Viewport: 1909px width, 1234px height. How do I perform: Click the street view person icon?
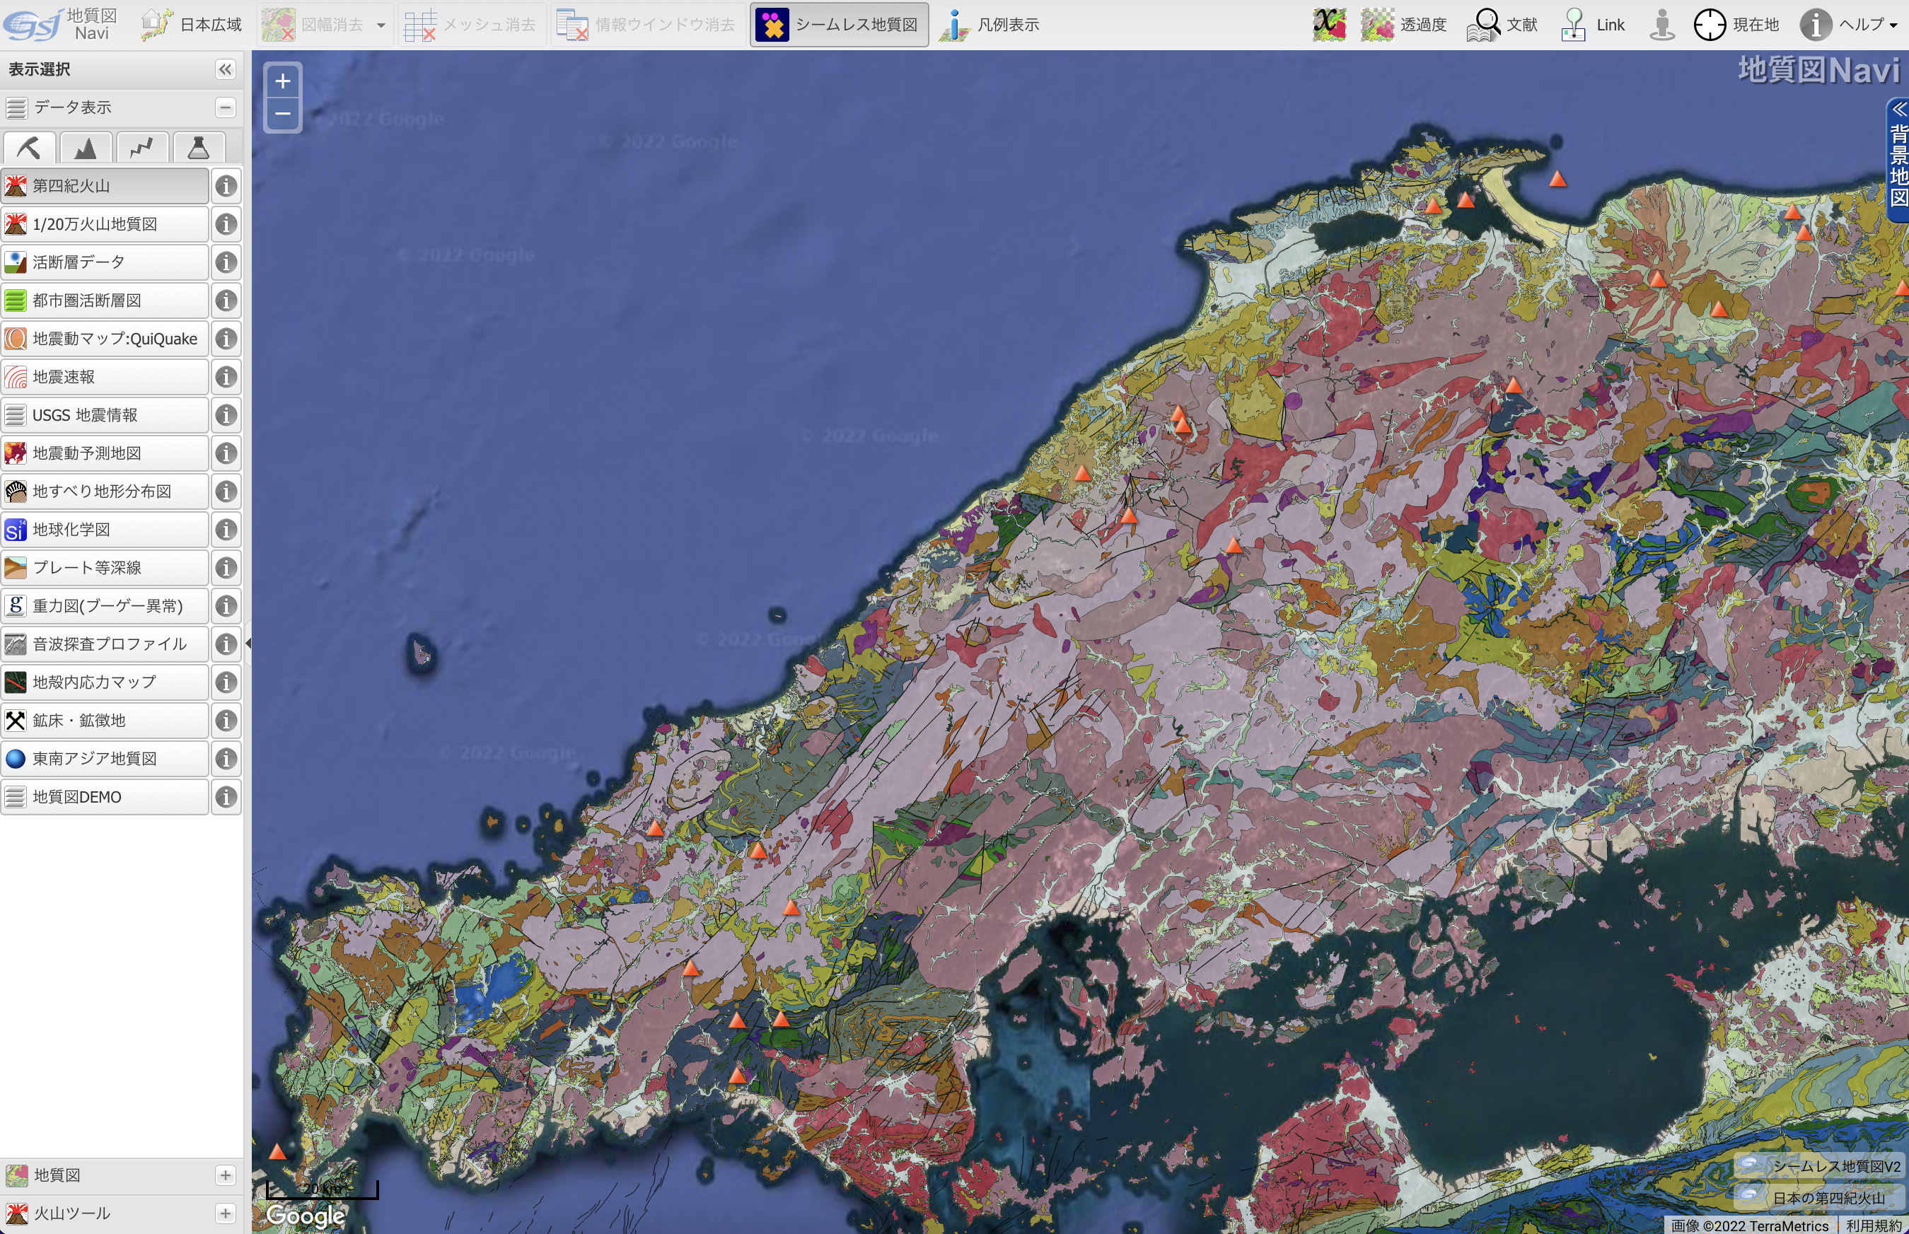click(x=1662, y=25)
